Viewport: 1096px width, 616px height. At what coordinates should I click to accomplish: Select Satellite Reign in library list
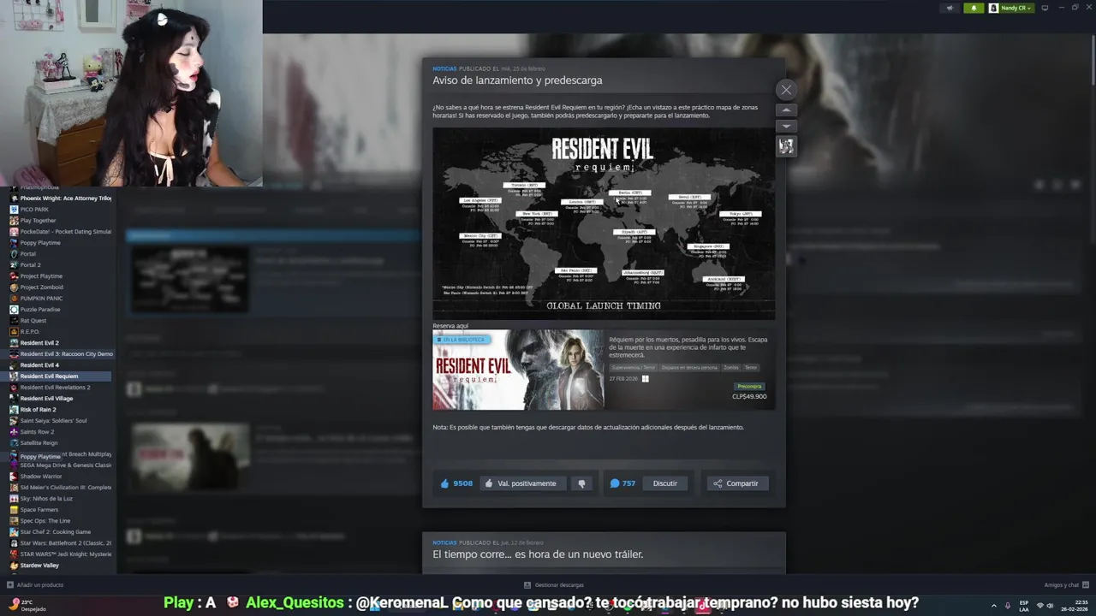pyautogui.click(x=60, y=443)
